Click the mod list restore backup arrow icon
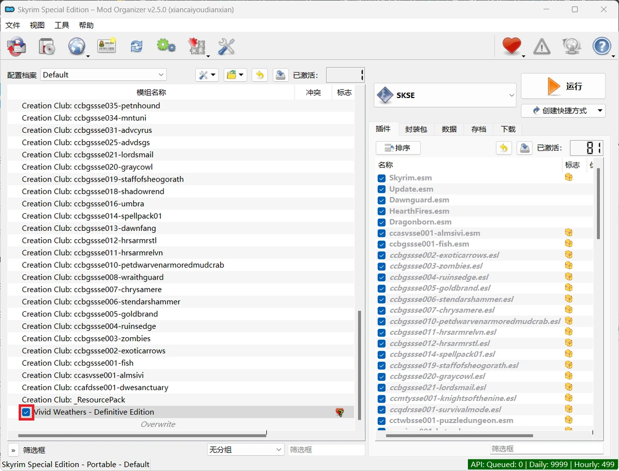Image resolution: width=619 pixels, height=471 pixels. (x=260, y=75)
